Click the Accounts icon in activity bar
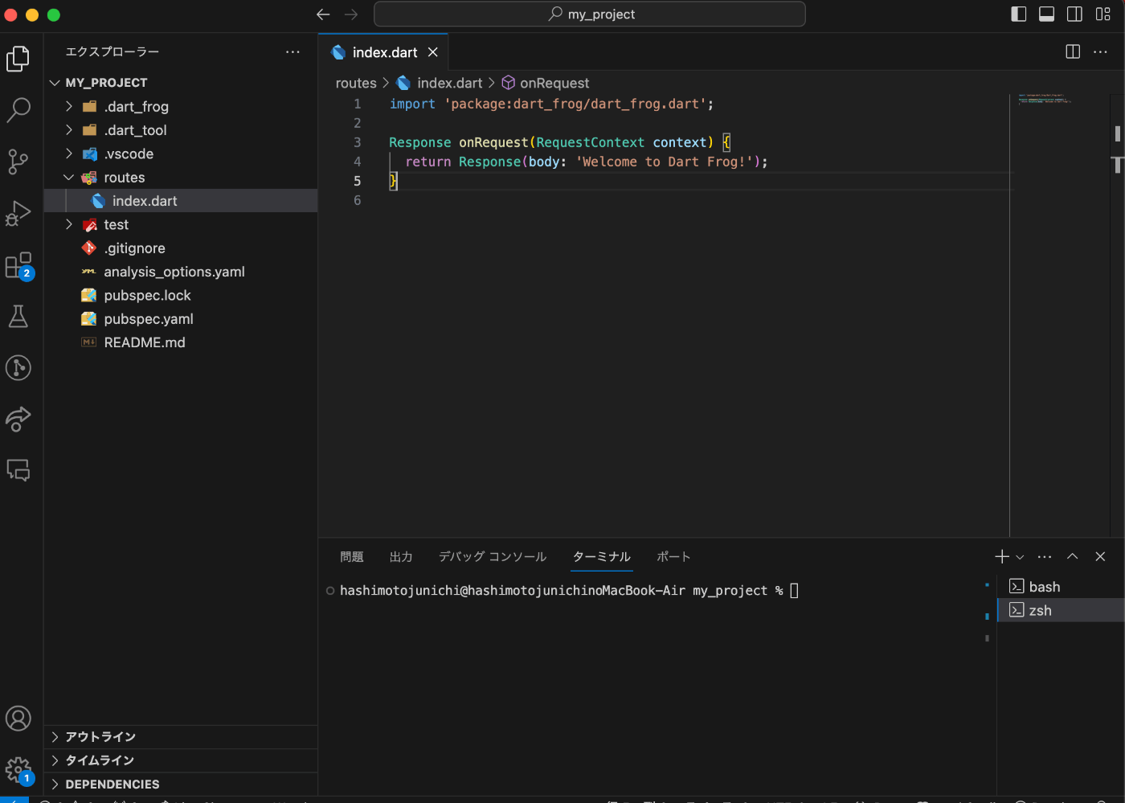Screen dimensions: 1125x803 coord(18,718)
